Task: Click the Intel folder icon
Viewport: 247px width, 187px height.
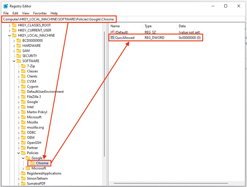Action: click(23, 107)
